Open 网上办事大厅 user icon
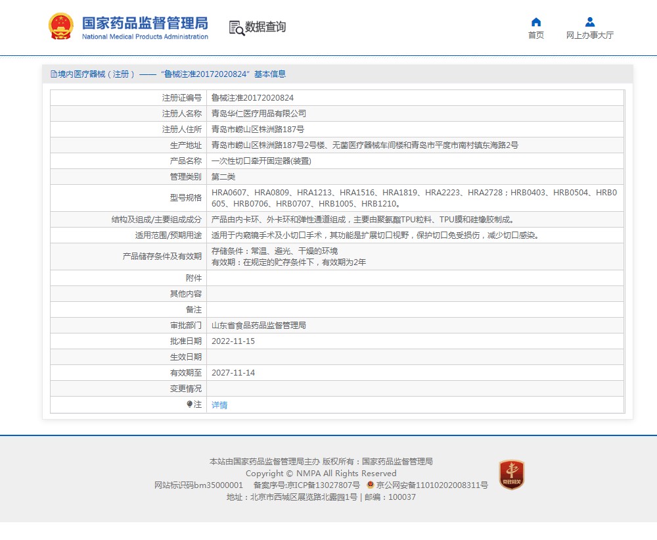657x540 pixels. pyautogui.click(x=590, y=22)
